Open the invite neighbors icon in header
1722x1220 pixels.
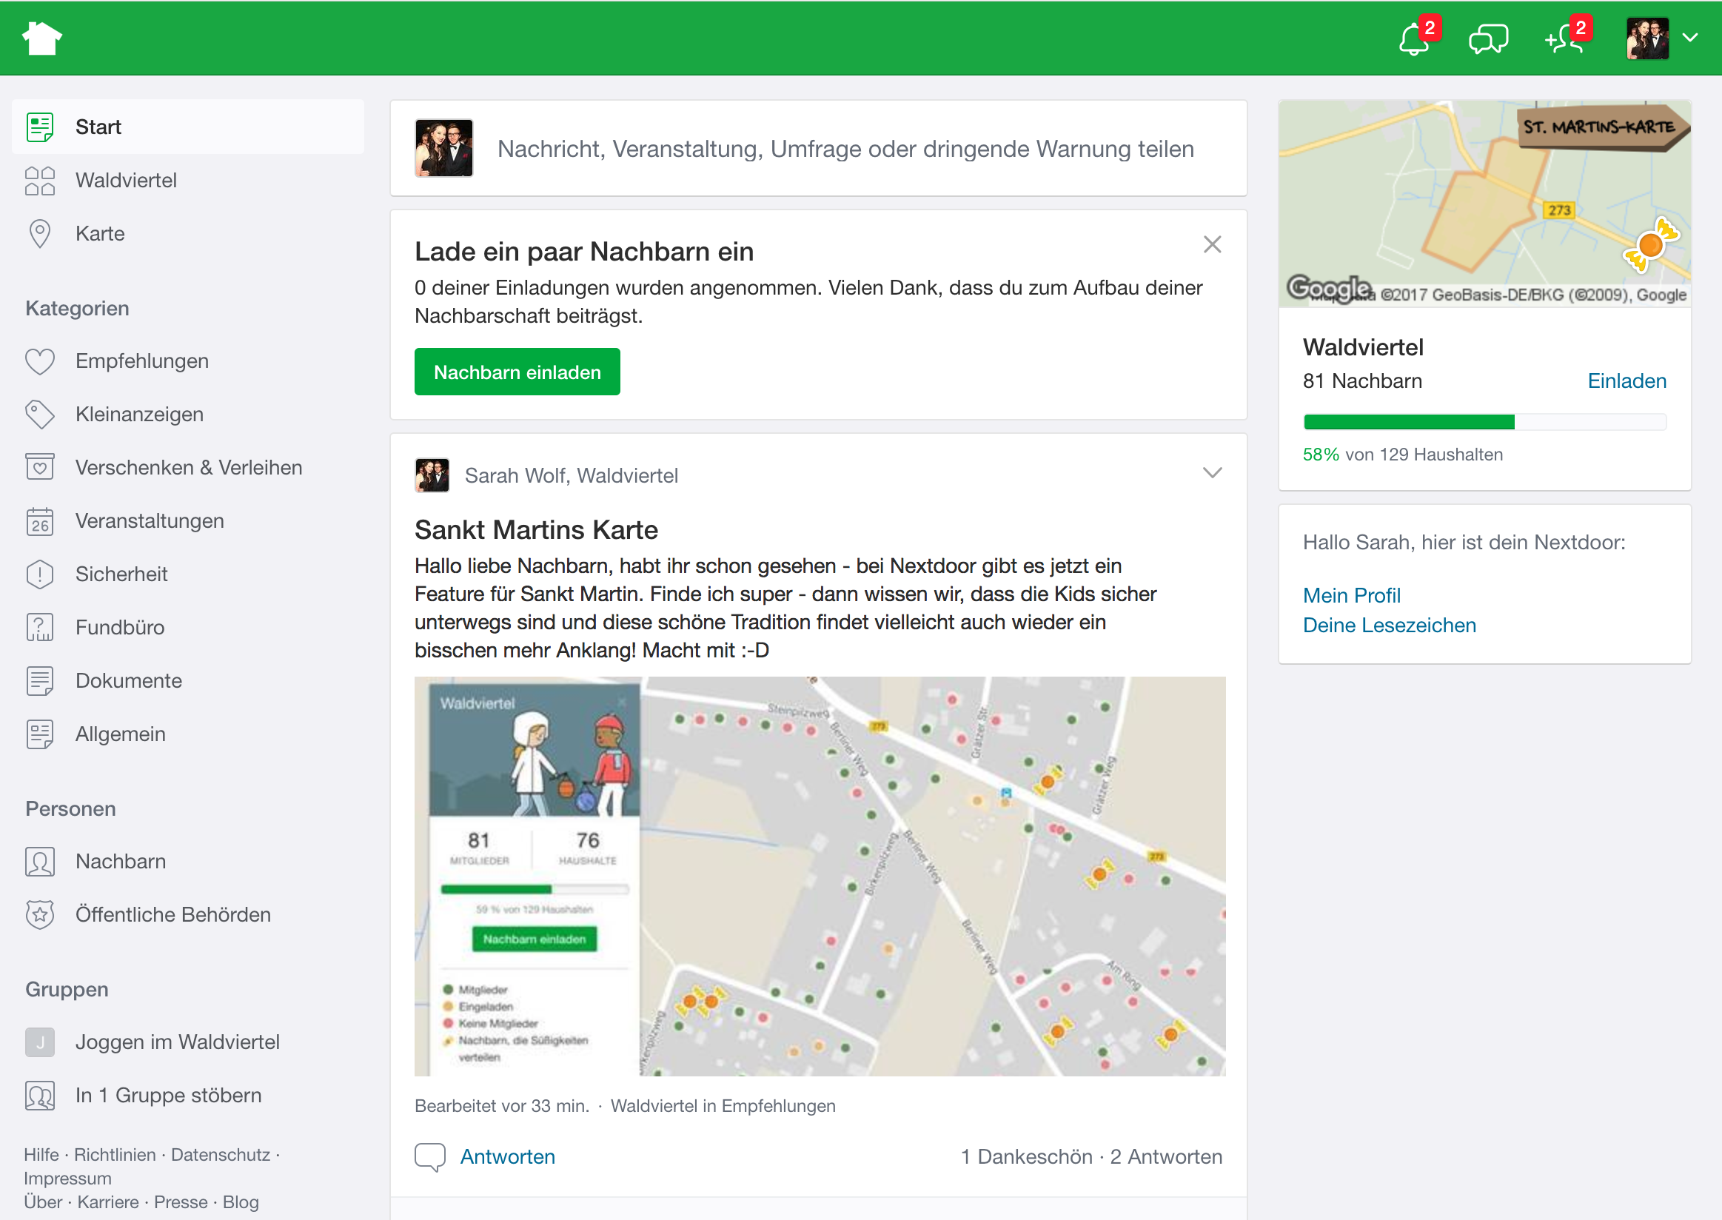point(1564,39)
